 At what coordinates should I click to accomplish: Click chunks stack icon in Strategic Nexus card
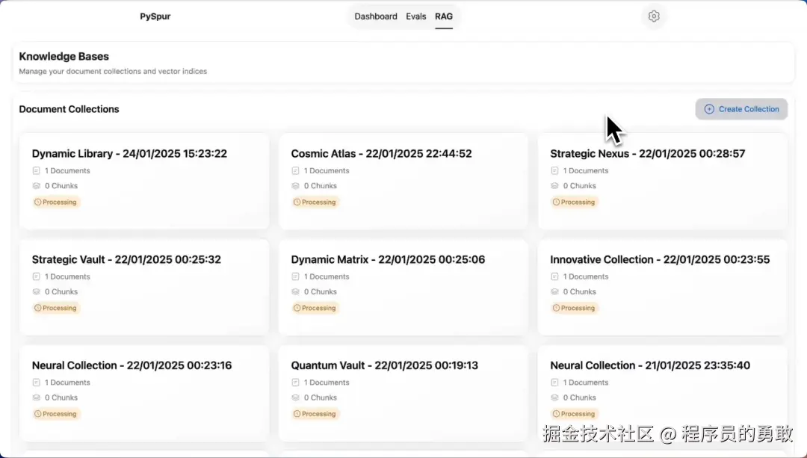click(x=554, y=186)
